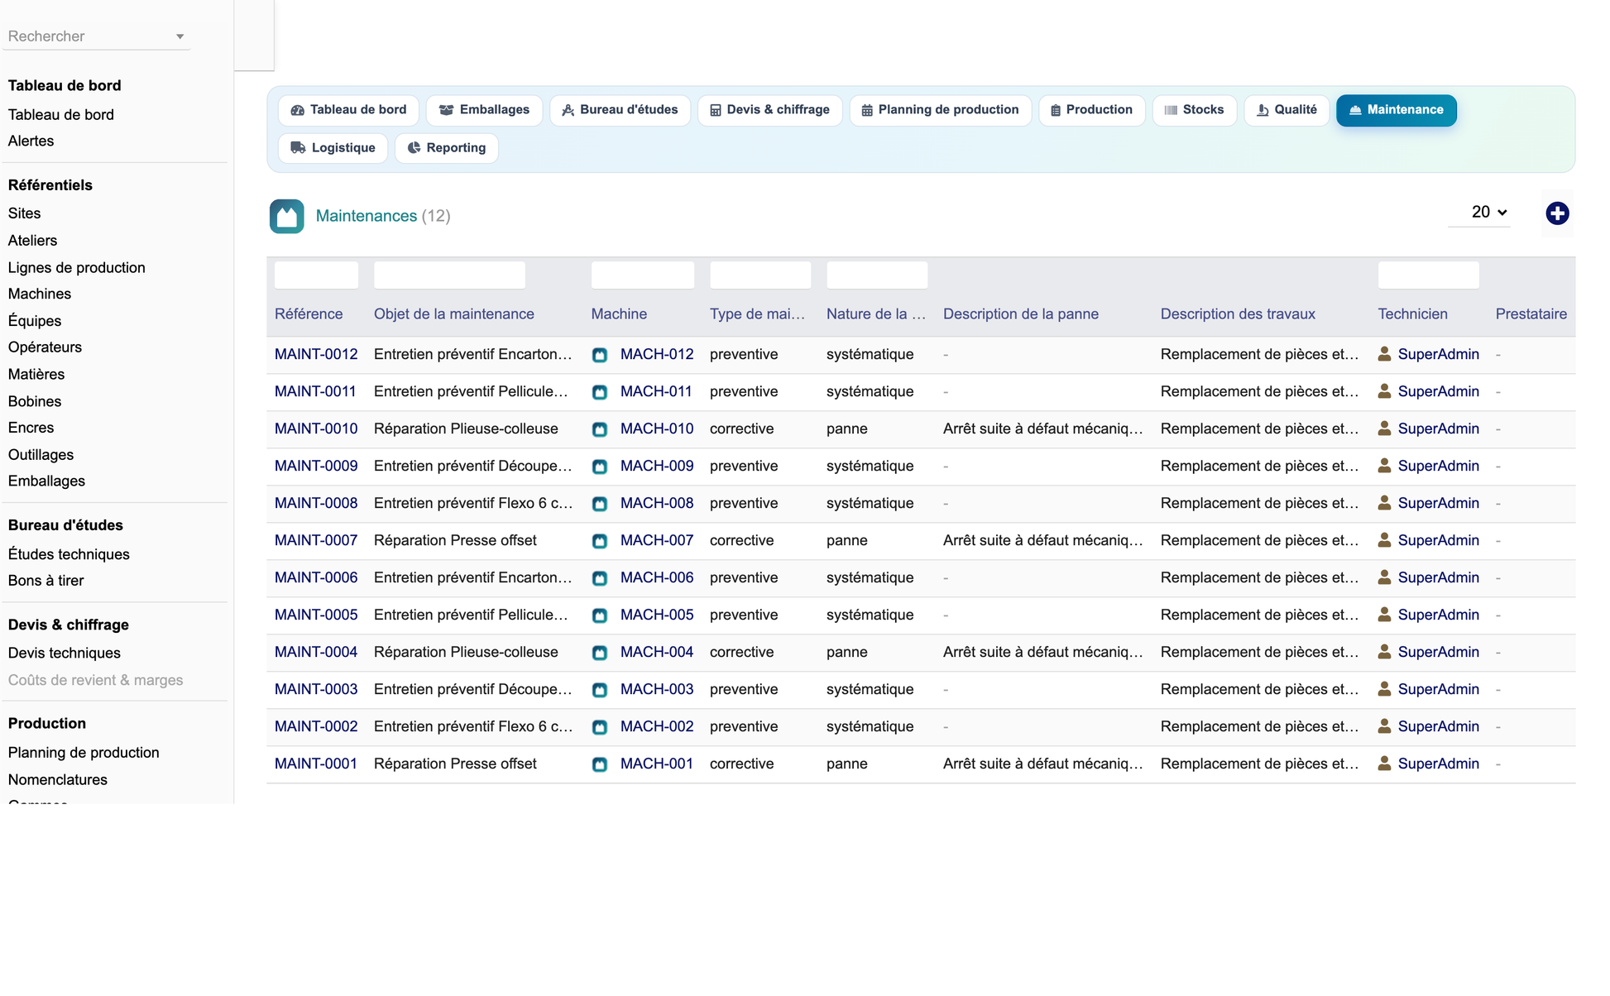
Task: Open machine link MACH-010
Action: point(657,429)
